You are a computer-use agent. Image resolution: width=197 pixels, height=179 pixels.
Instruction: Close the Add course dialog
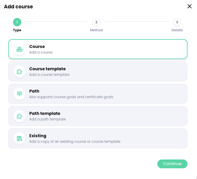[x=190, y=6]
